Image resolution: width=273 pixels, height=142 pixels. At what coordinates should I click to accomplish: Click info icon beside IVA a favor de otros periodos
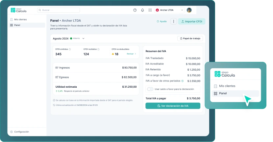click(183, 81)
